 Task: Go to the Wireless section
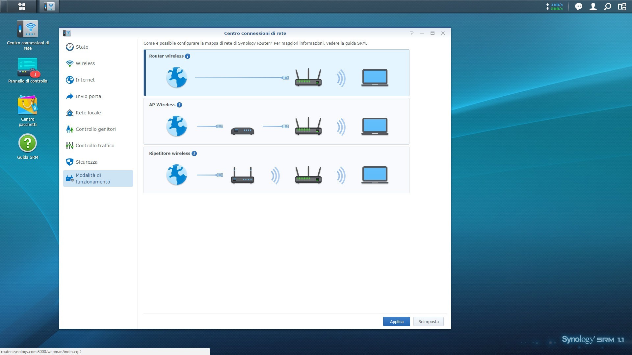[85, 63]
